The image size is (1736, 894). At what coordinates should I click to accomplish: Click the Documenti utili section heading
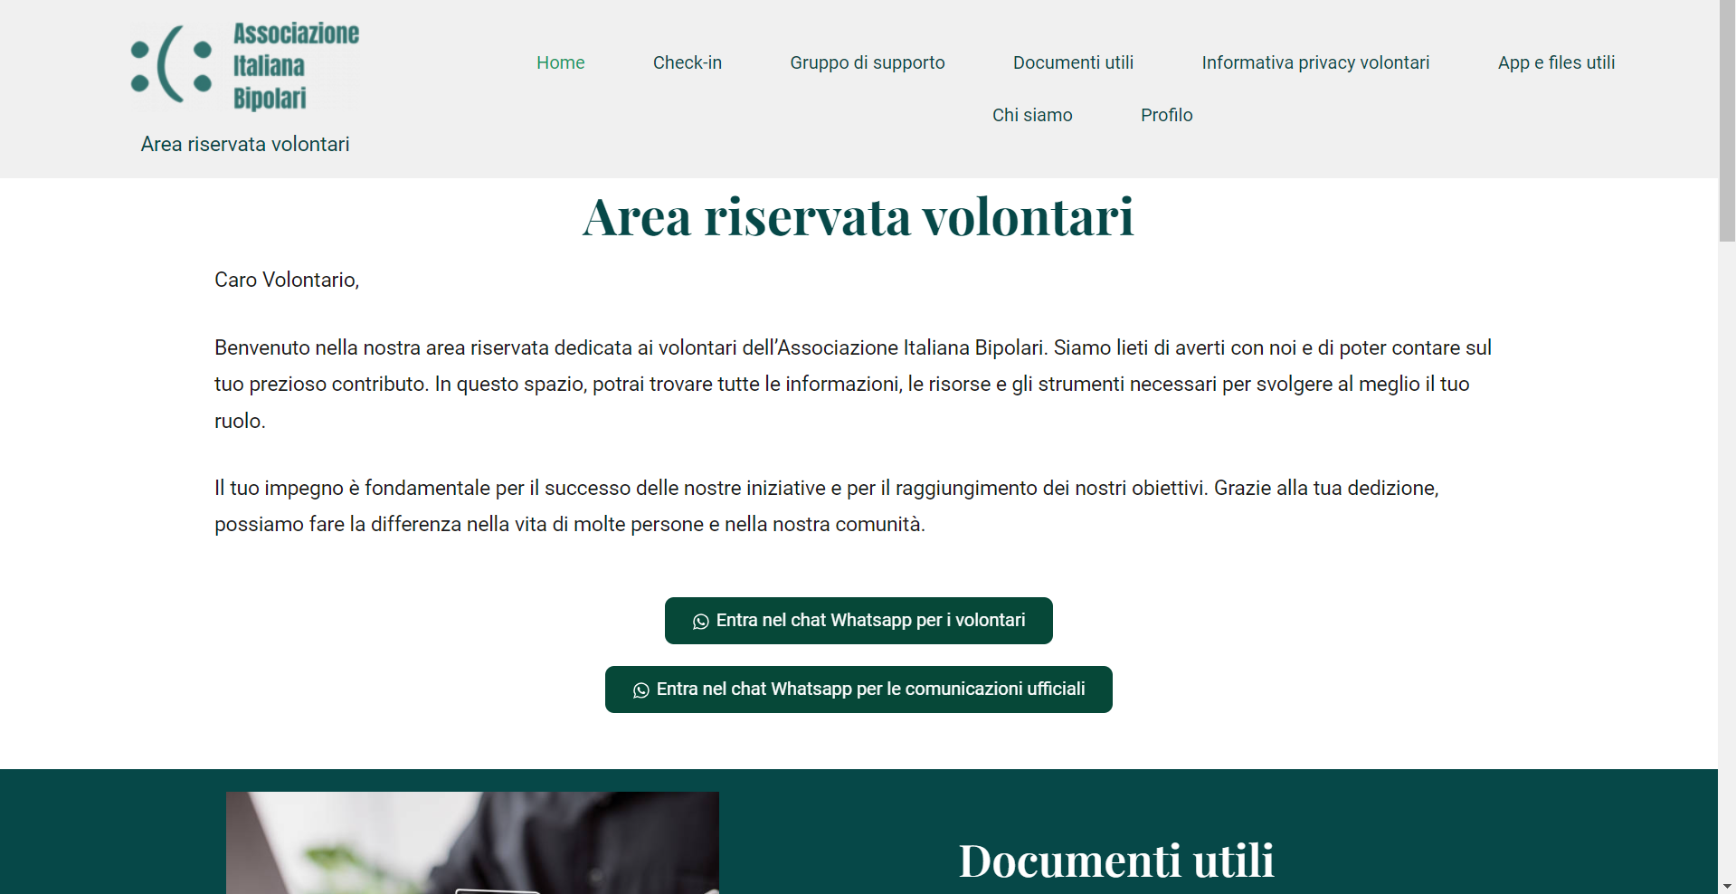[x=1115, y=861]
